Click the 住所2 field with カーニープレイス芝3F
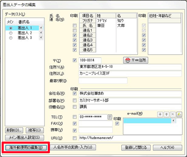 tap(130, 73)
